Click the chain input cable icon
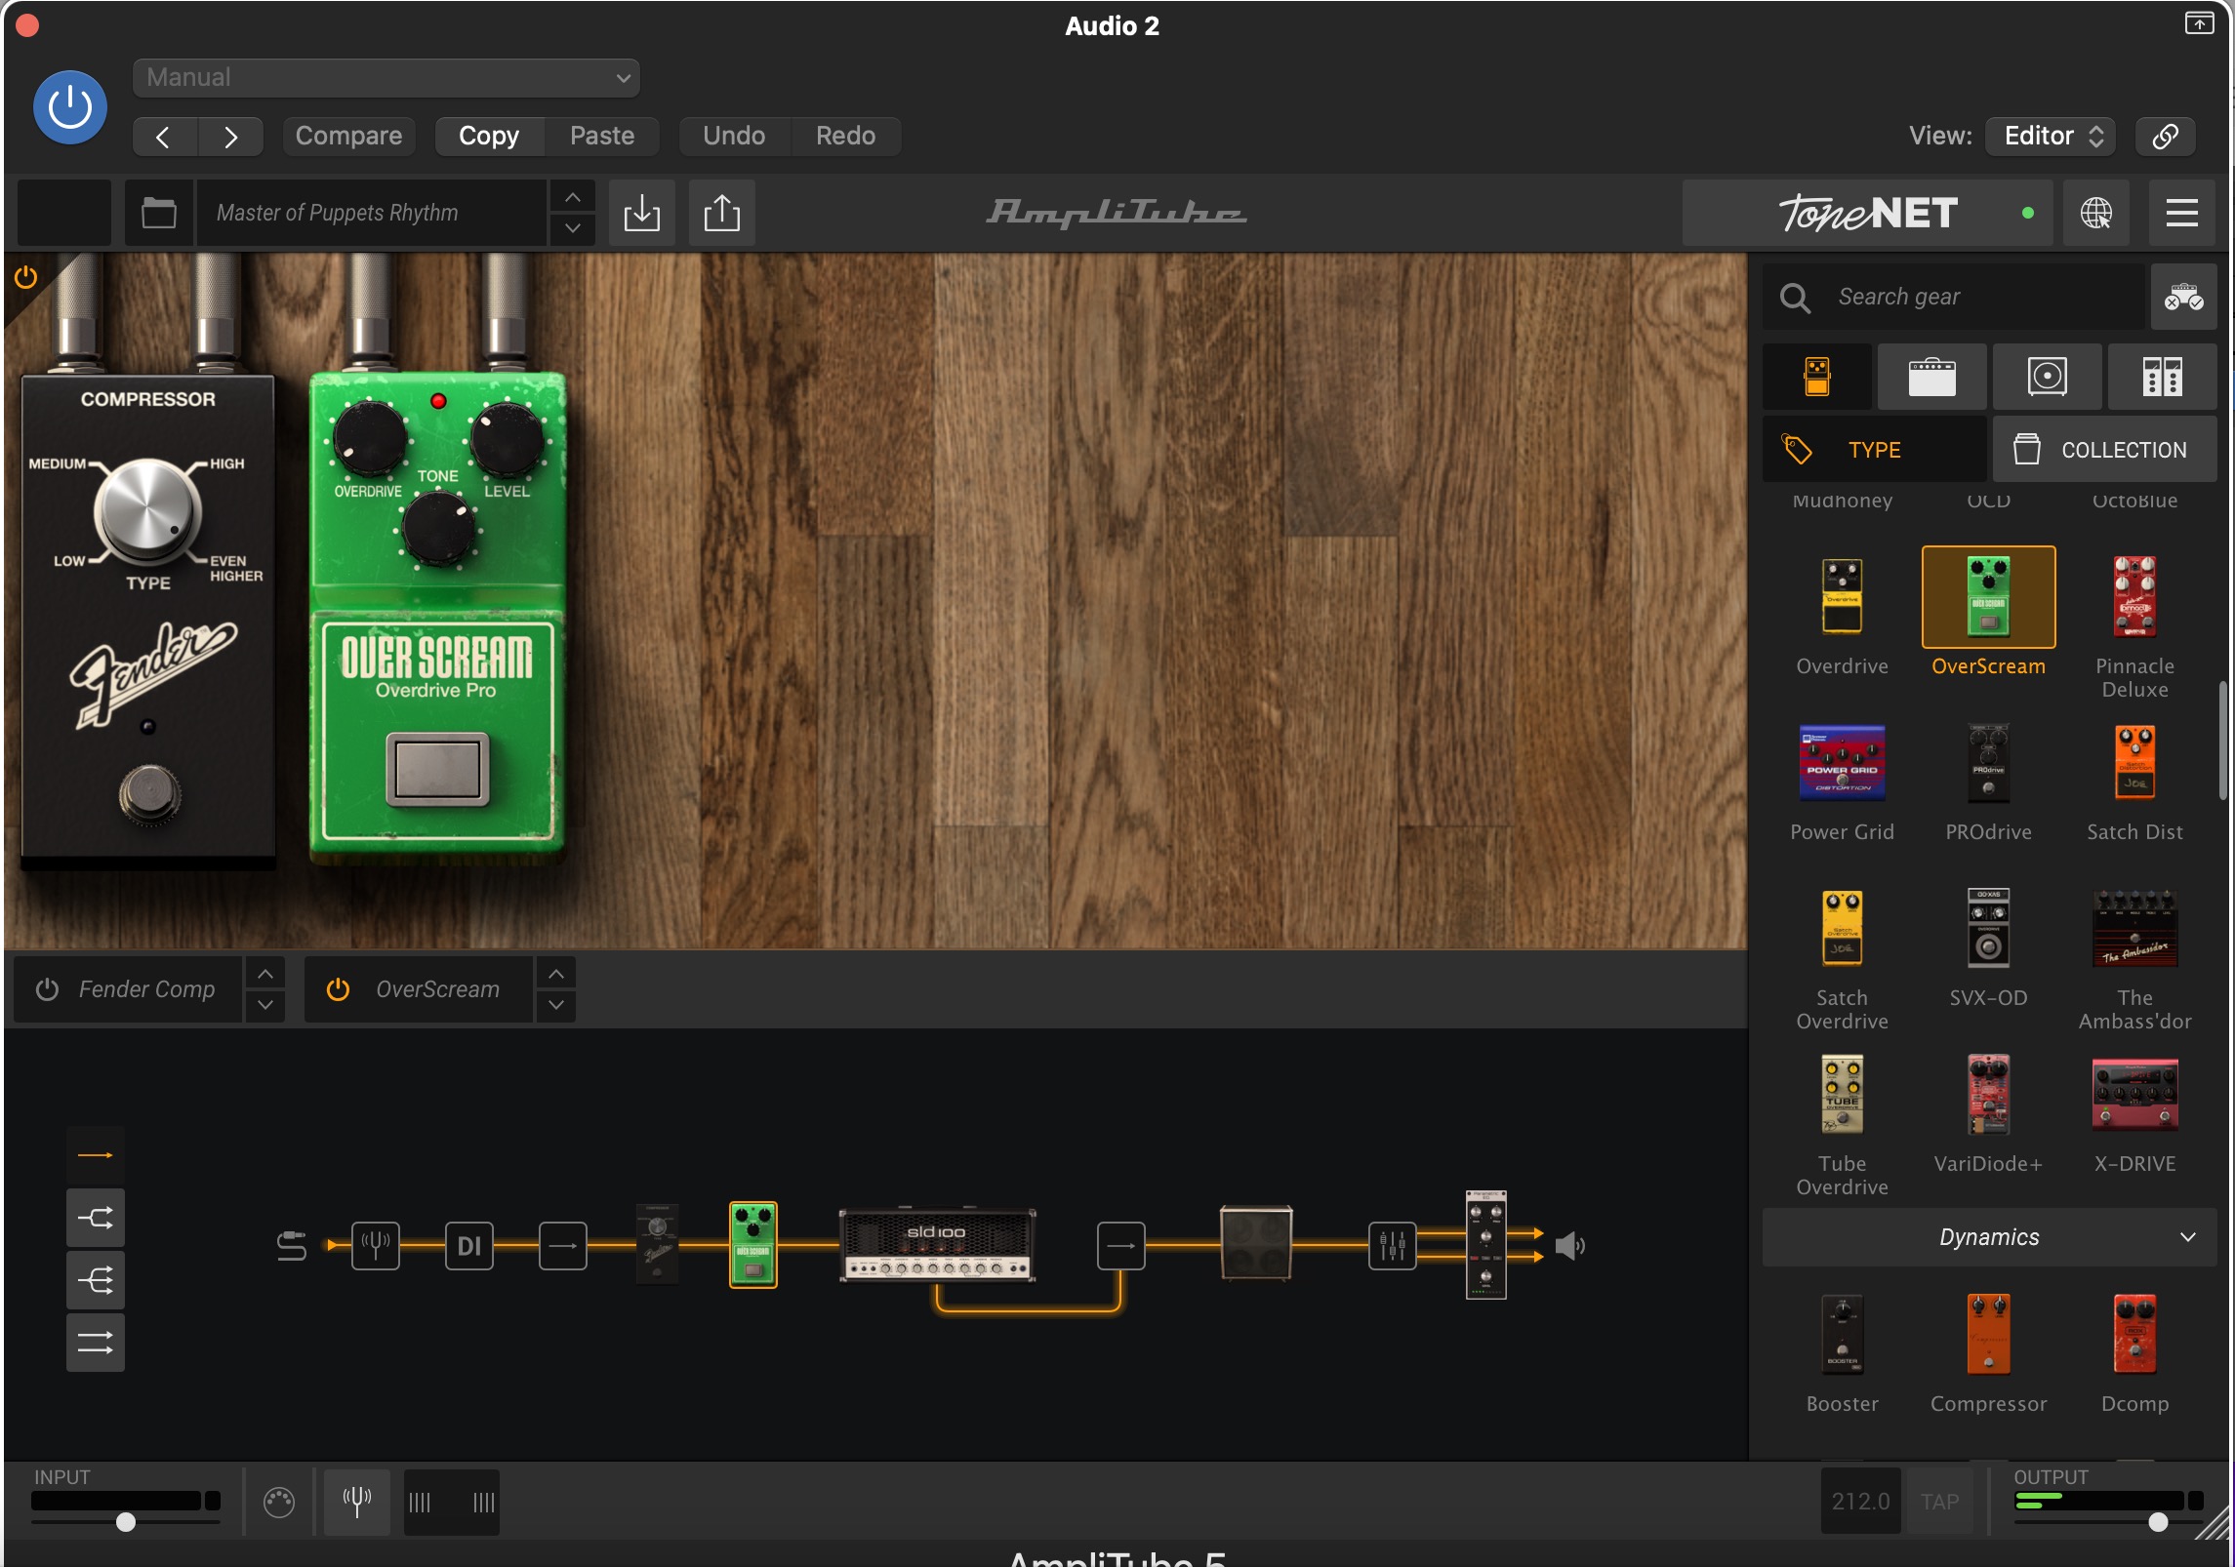 pyautogui.click(x=291, y=1246)
